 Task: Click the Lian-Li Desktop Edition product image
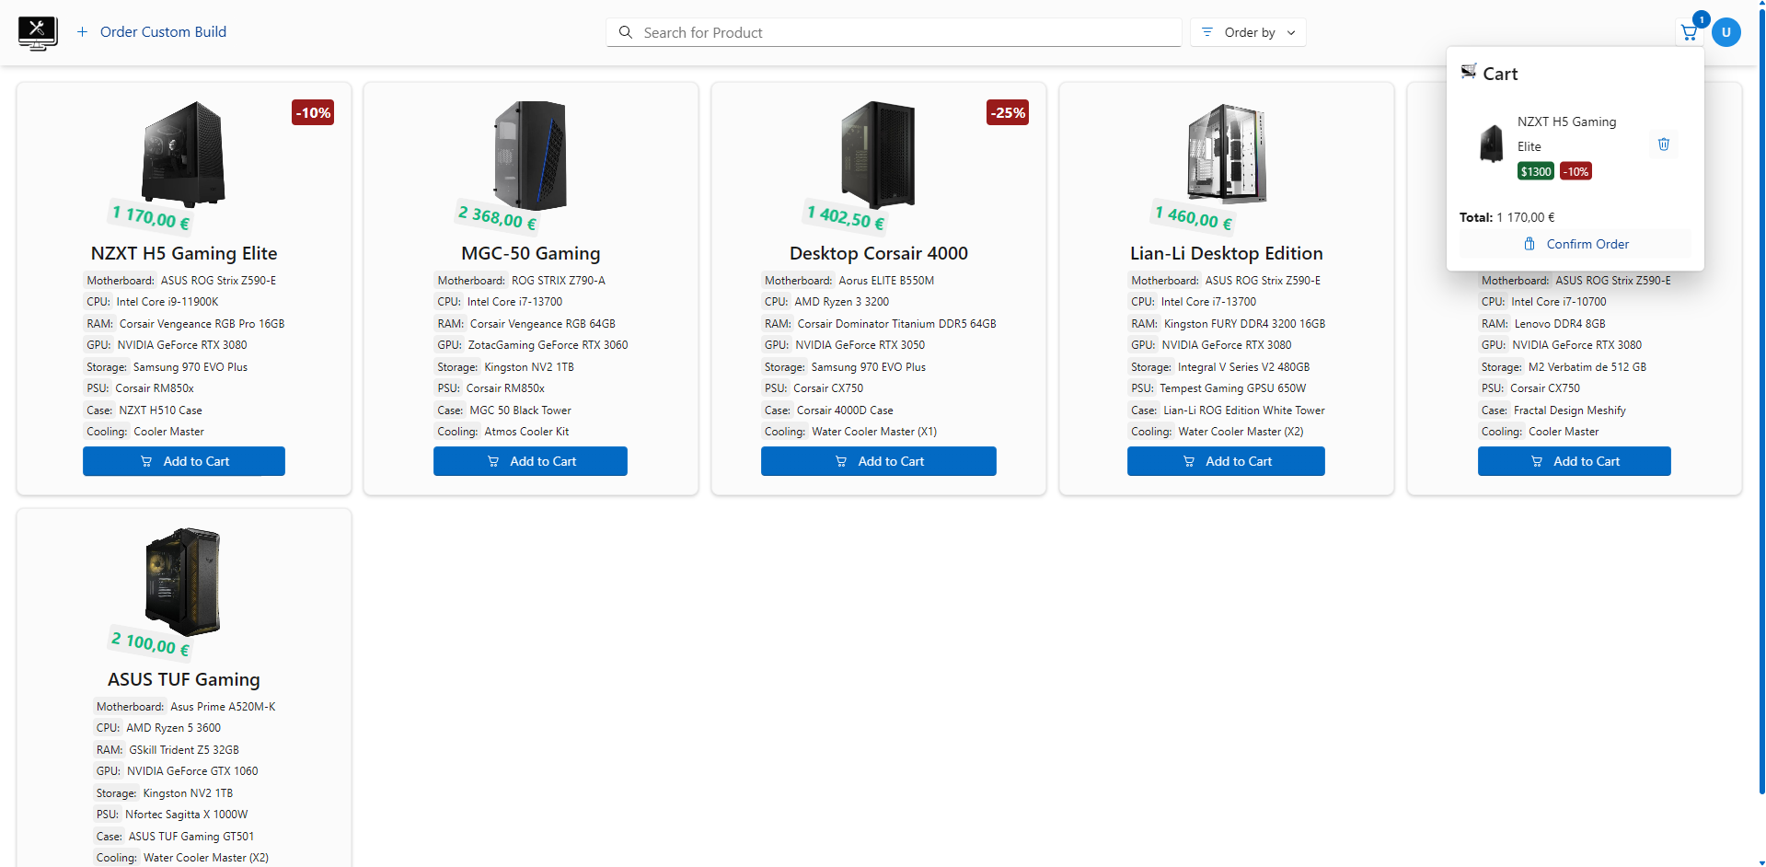[x=1227, y=153]
